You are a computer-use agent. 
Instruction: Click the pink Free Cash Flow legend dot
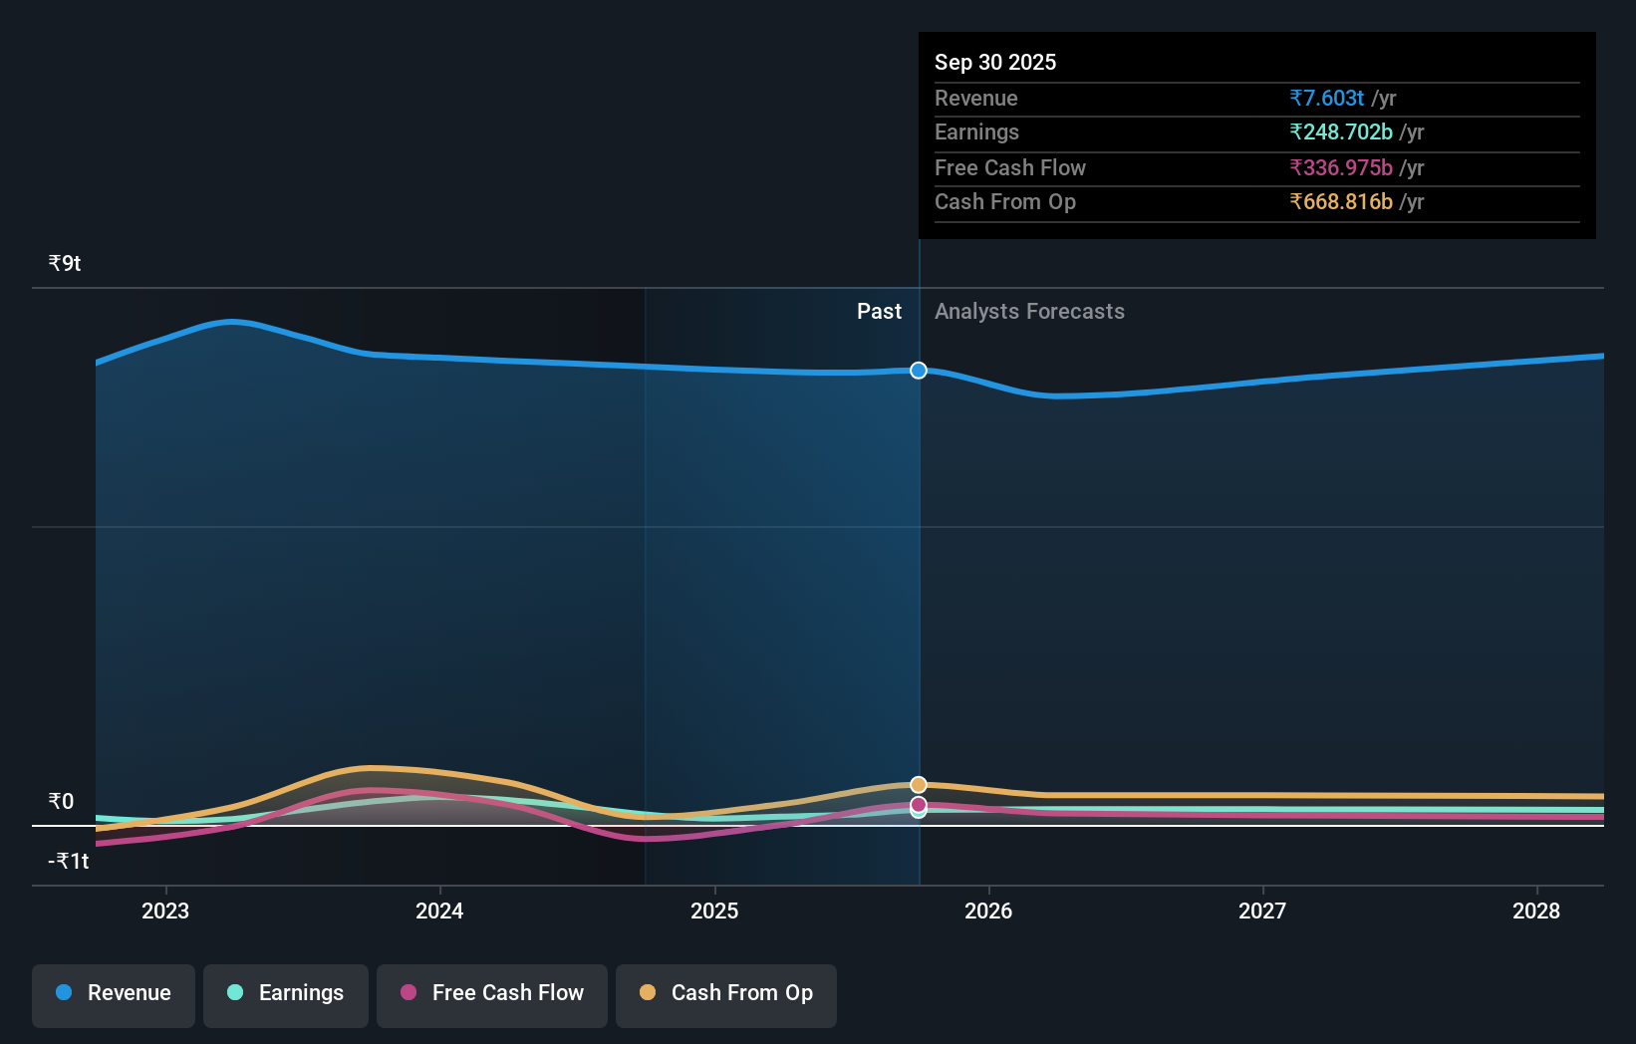coord(409,993)
